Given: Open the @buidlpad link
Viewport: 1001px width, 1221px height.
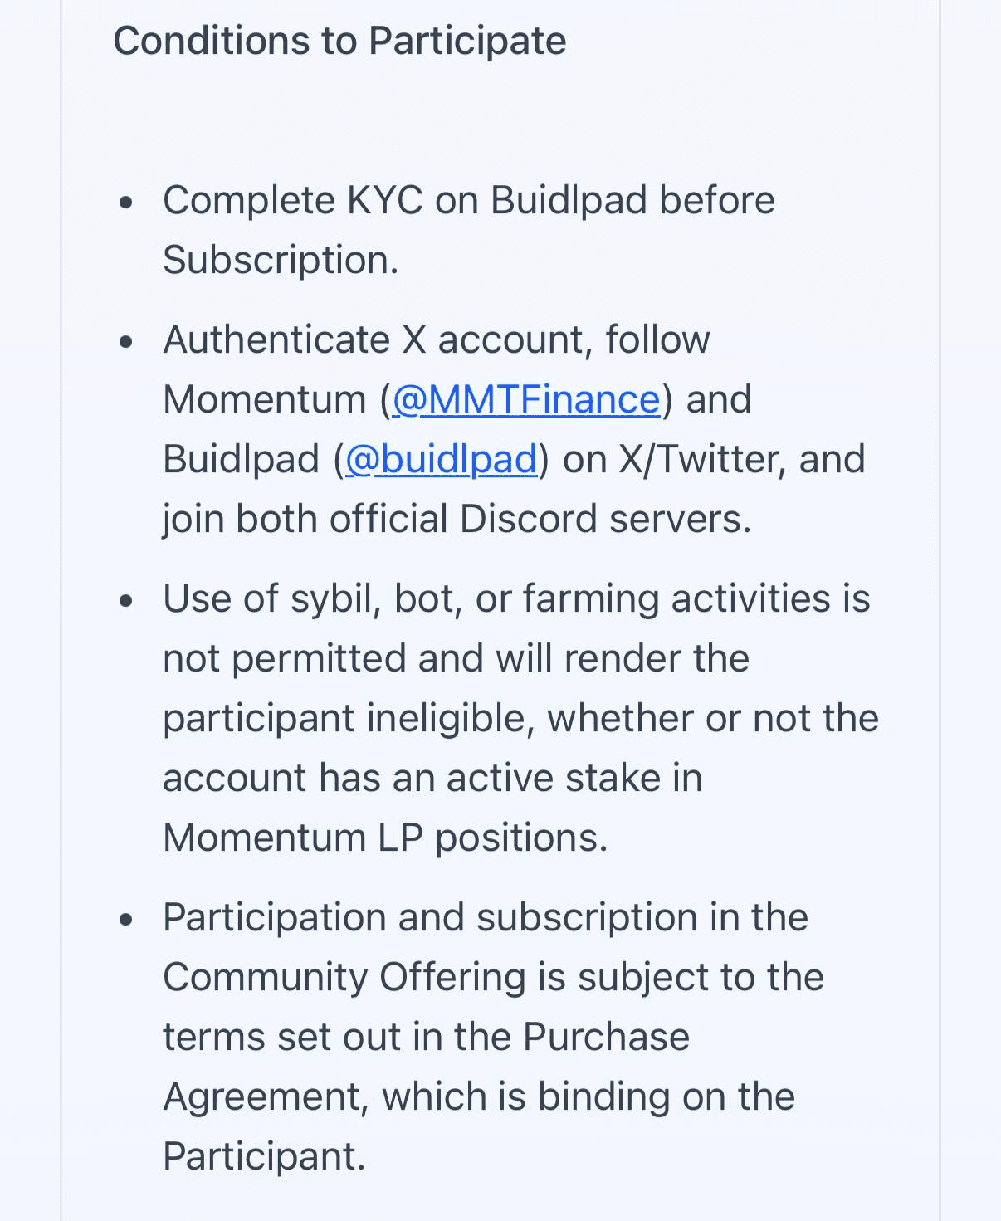Looking at the screenshot, I should [441, 460].
